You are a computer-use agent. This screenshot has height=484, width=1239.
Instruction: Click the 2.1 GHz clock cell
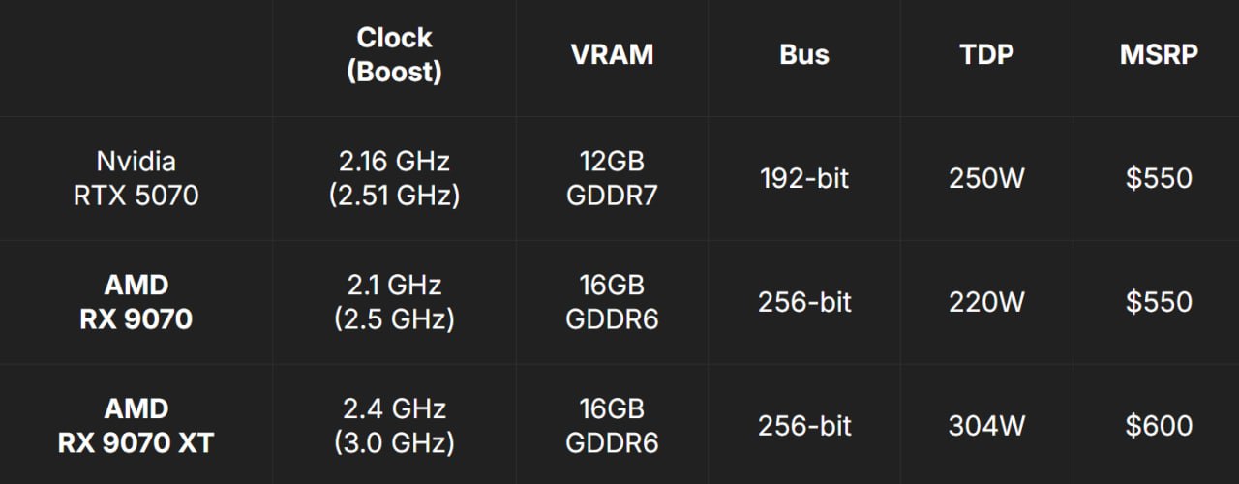[x=394, y=301]
